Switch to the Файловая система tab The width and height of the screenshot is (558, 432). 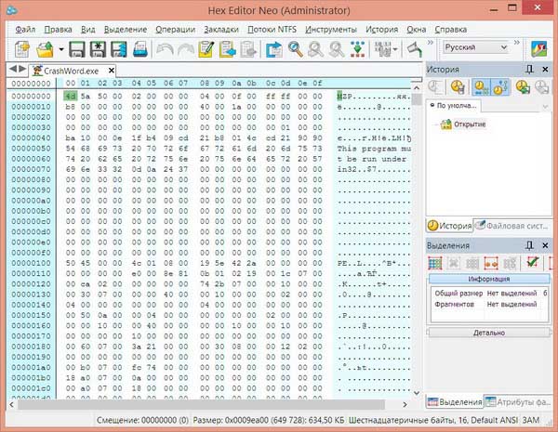(x=511, y=226)
